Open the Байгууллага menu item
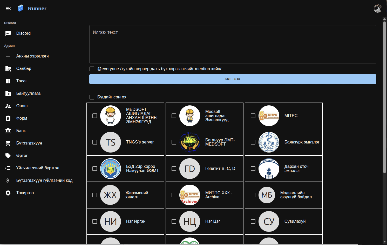This screenshot has height=245, width=387. click(28, 93)
